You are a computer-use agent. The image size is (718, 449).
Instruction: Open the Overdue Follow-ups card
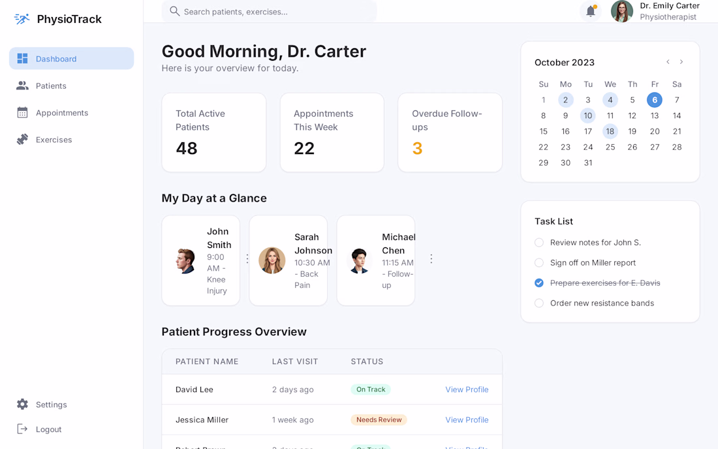click(450, 132)
